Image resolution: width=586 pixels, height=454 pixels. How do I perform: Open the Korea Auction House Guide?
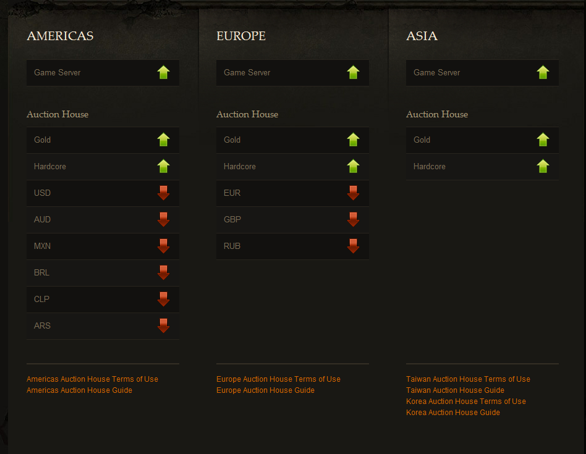click(453, 413)
